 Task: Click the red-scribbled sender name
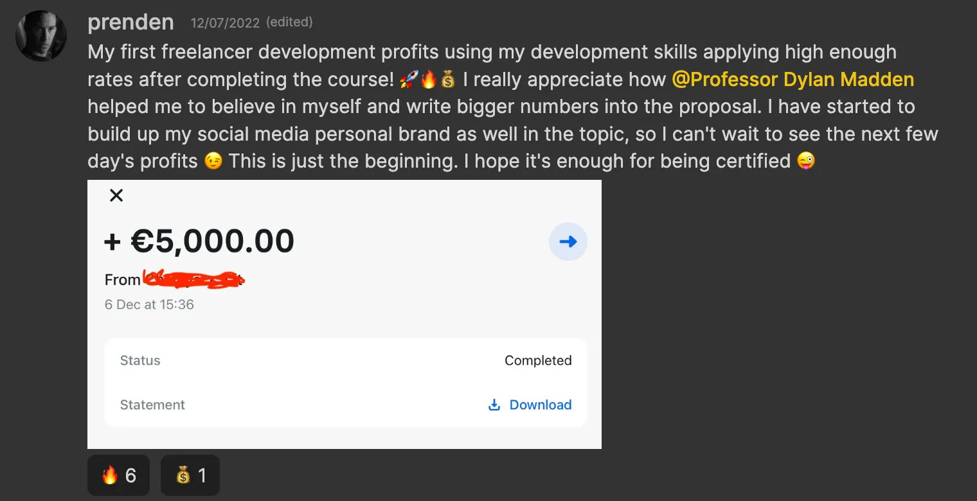[194, 280]
